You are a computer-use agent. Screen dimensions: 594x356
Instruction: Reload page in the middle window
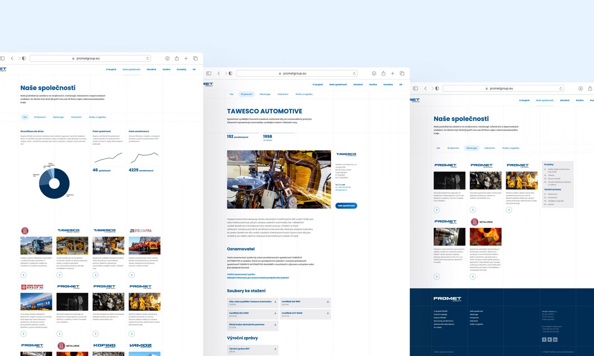point(354,73)
